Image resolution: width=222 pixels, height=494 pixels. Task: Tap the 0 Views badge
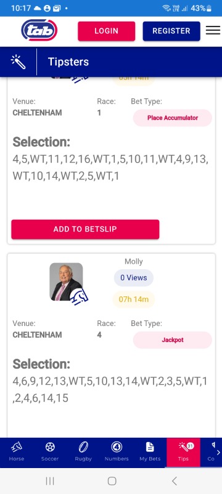[134, 277]
